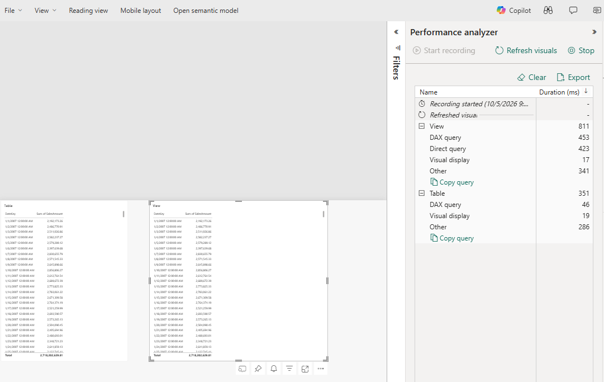Click the Total row in the Table visual
The image size is (604, 382).
coord(34,355)
